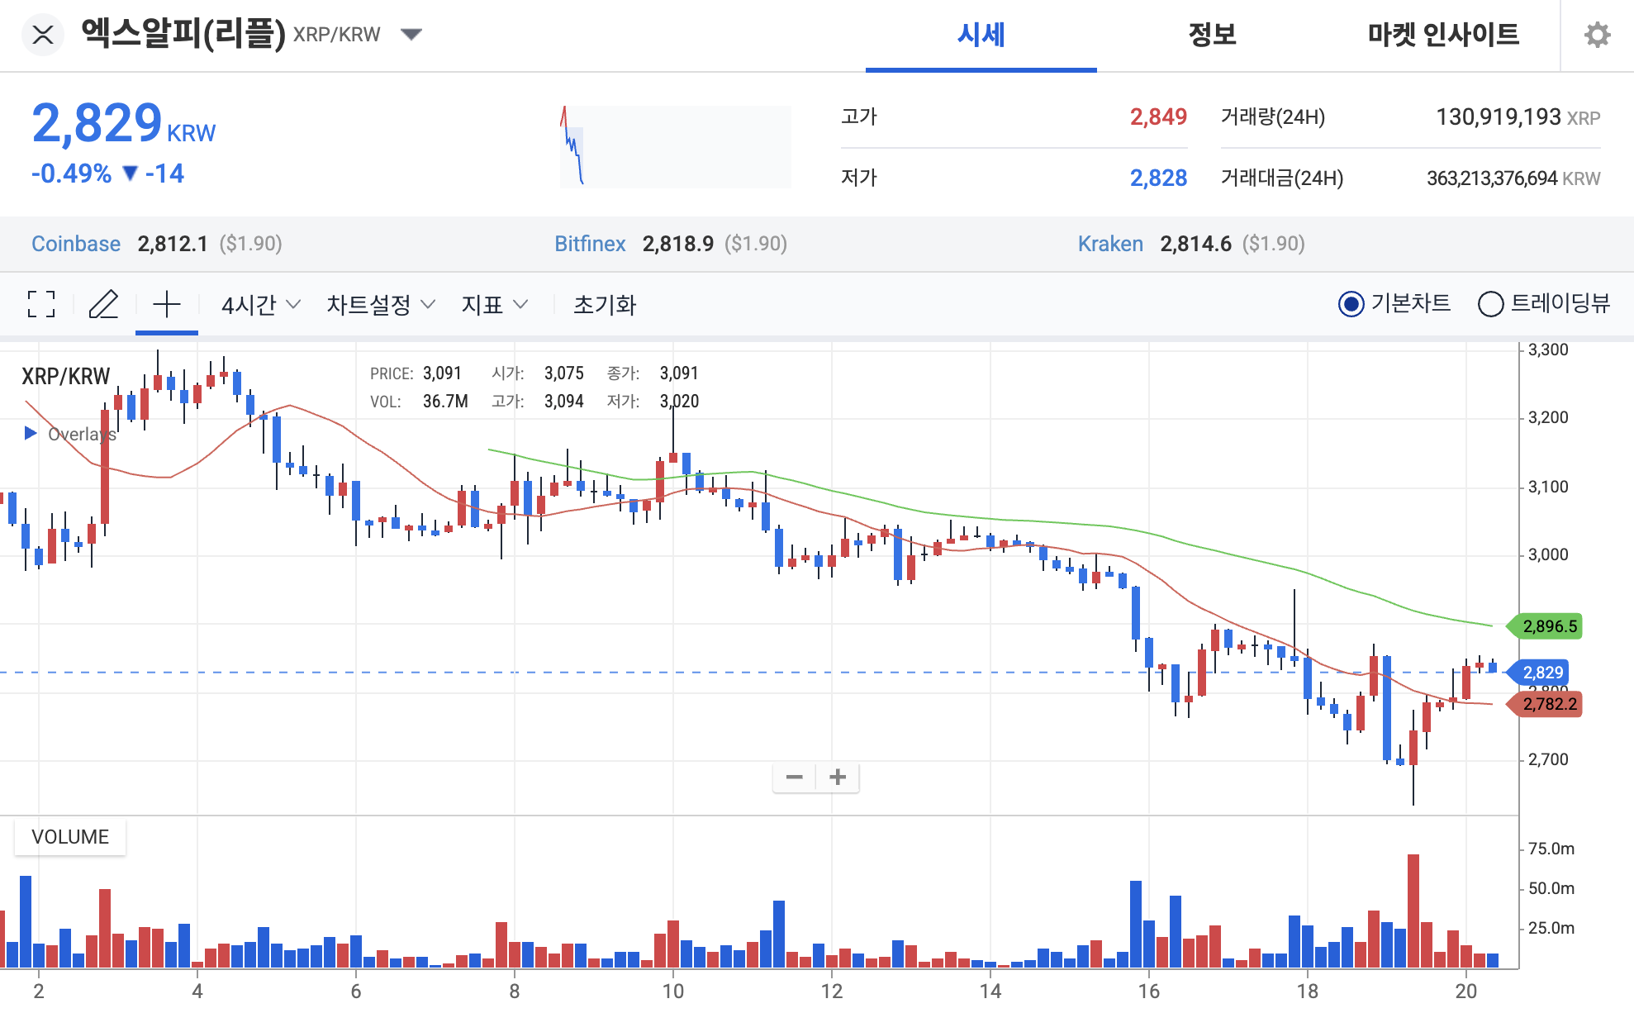Image resolution: width=1634 pixels, height=1013 pixels.
Task: Activate the crosshair tool on the chart
Action: tap(167, 304)
